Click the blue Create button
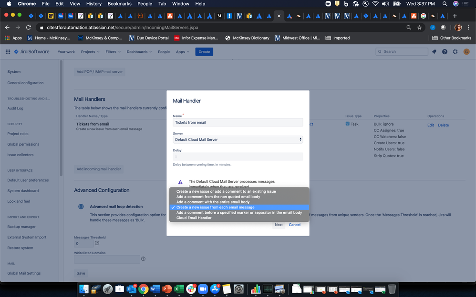 coord(204,52)
